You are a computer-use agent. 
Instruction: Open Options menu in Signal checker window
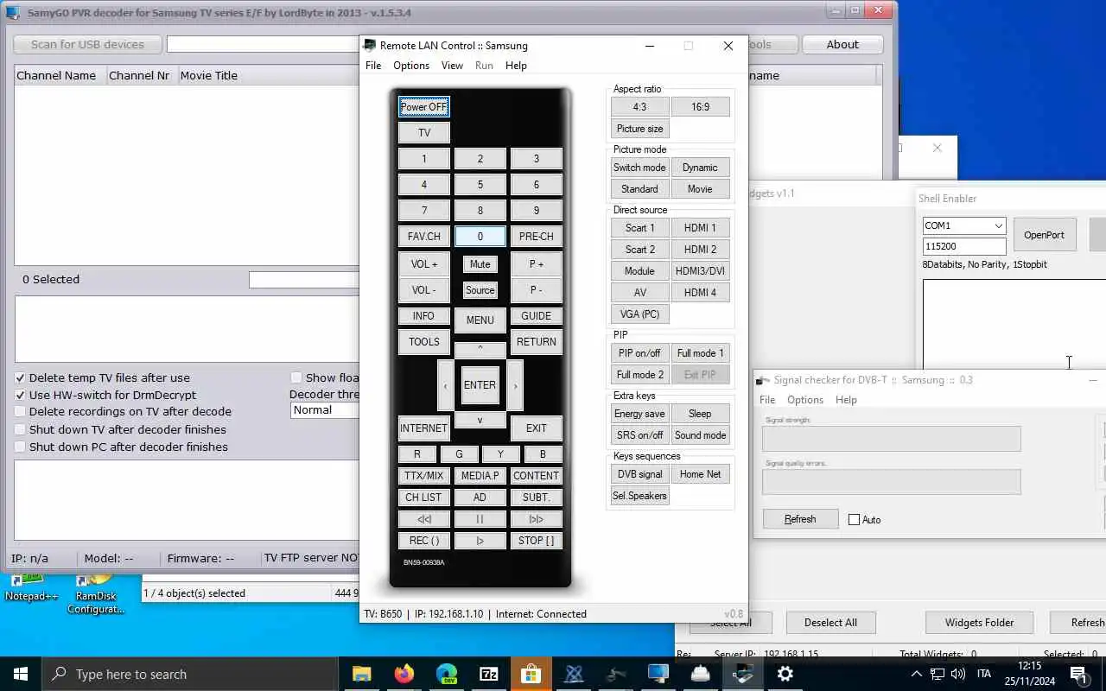pyautogui.click(x=805, y=400)
